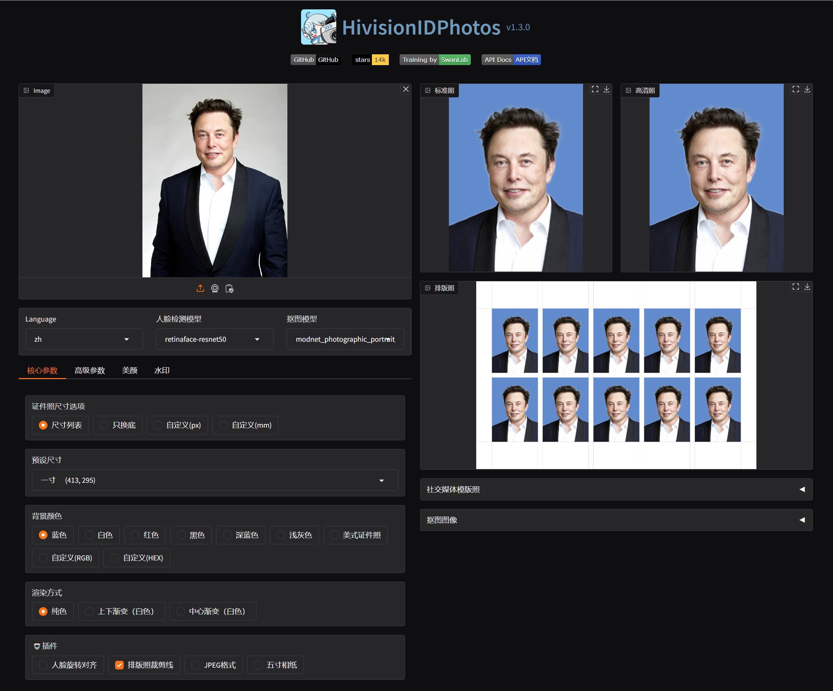The height and width of the screenshot is (691, 833).
Task: Switch to the 高级参数 tab
Action: click(90, 370)
